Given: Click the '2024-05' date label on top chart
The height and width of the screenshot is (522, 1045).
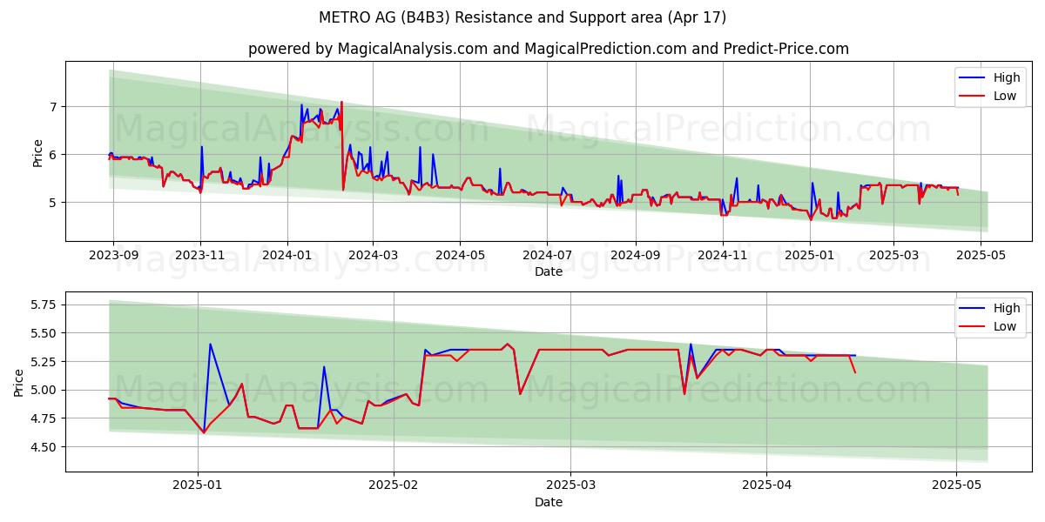Looking at the screenshot, I should pos(460,256).
